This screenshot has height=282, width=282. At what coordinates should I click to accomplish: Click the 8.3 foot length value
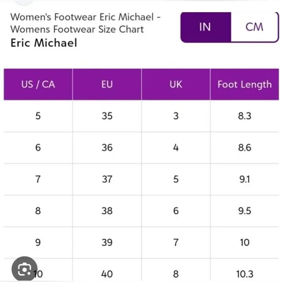pos(245,116)
